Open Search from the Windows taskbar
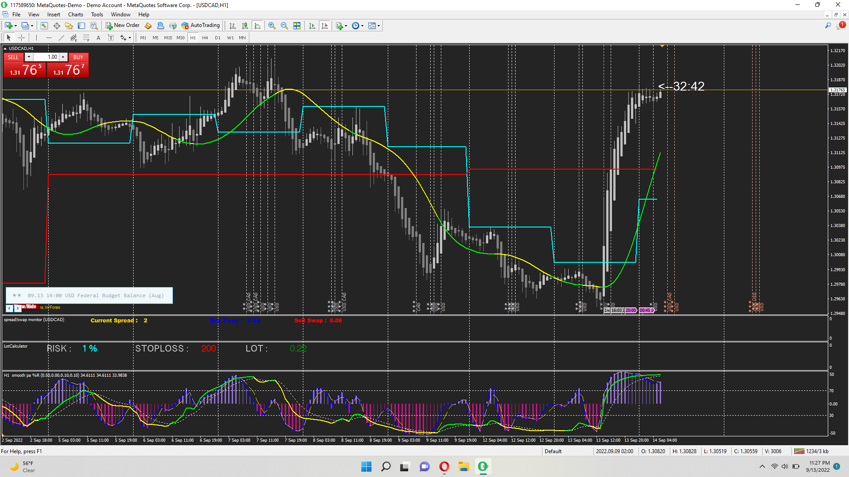 [x=386, y=467]
